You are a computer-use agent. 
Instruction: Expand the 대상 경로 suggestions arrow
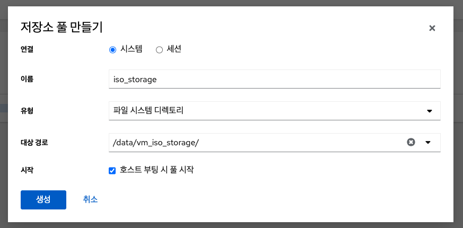click(x=429, y=142)
